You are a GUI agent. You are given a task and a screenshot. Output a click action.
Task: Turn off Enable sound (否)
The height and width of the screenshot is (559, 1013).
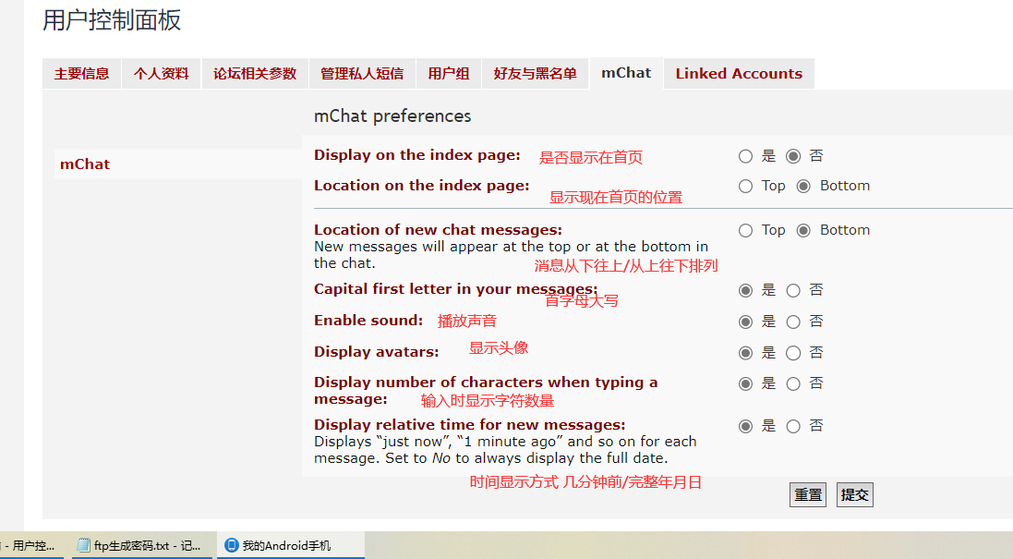point(793,322)
